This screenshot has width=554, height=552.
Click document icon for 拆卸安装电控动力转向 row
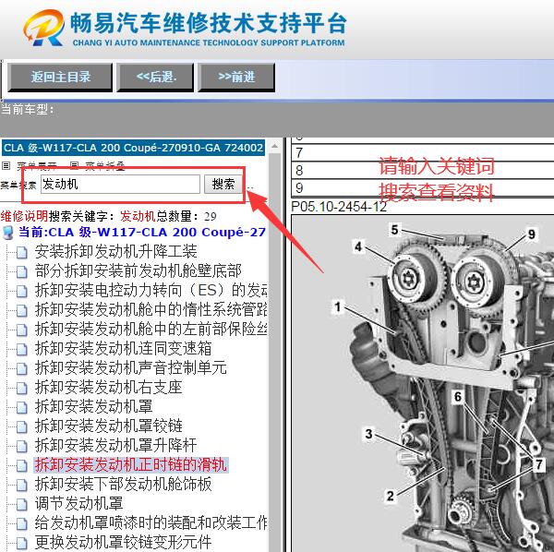point(21,291)
